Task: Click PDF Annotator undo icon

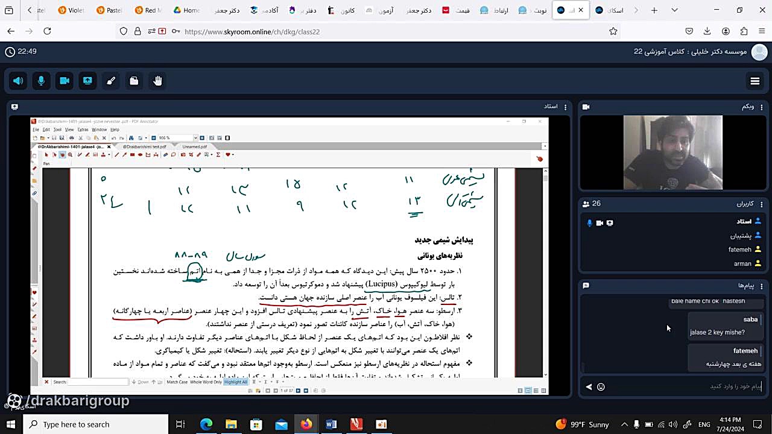Action: click(113, 138)
